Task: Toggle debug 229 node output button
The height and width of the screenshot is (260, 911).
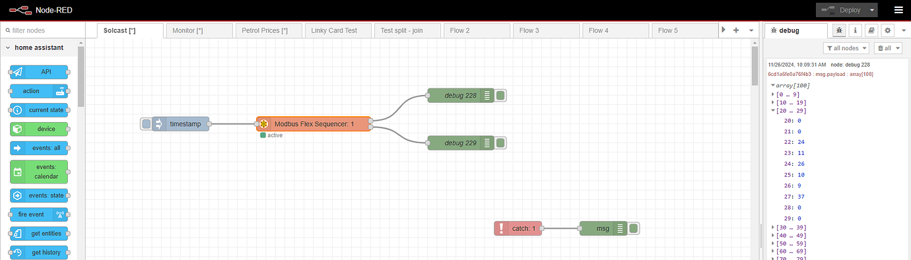Action: pyautogui.click(x=500, y=142)
